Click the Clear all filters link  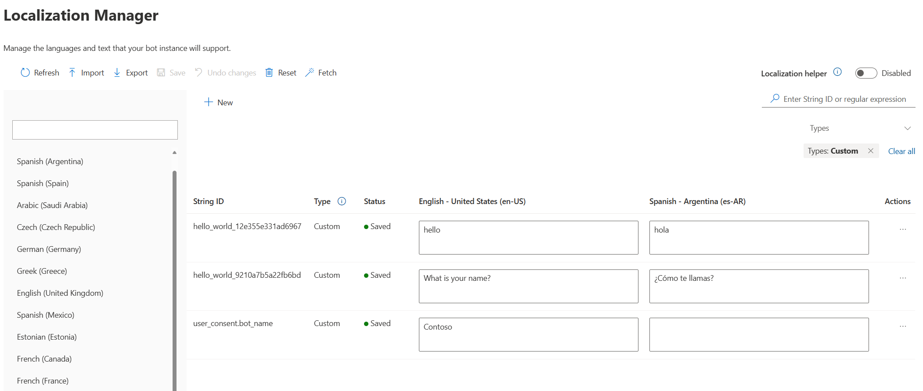901,151
